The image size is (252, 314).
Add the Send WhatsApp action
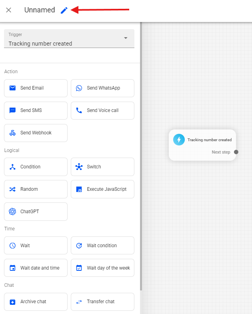coord(102,88)
